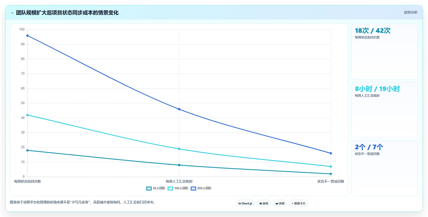Click the 状态不一致项目数 label in the stat card
The image size is (428, 217).
pyautogui.click(x=367, y=154)
